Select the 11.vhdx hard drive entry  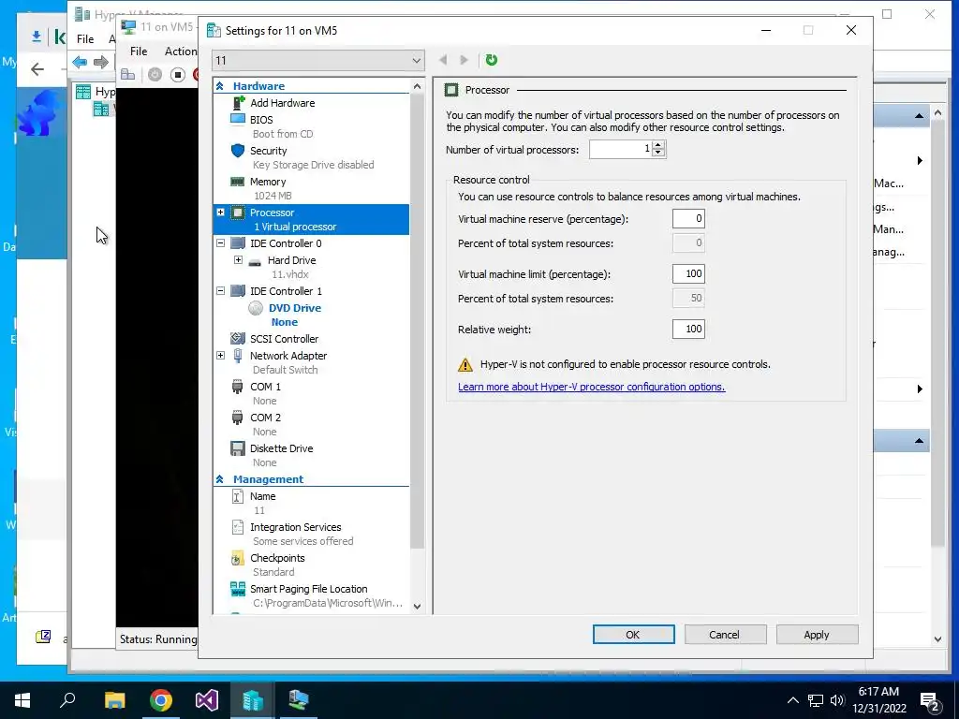pos(290,274)
